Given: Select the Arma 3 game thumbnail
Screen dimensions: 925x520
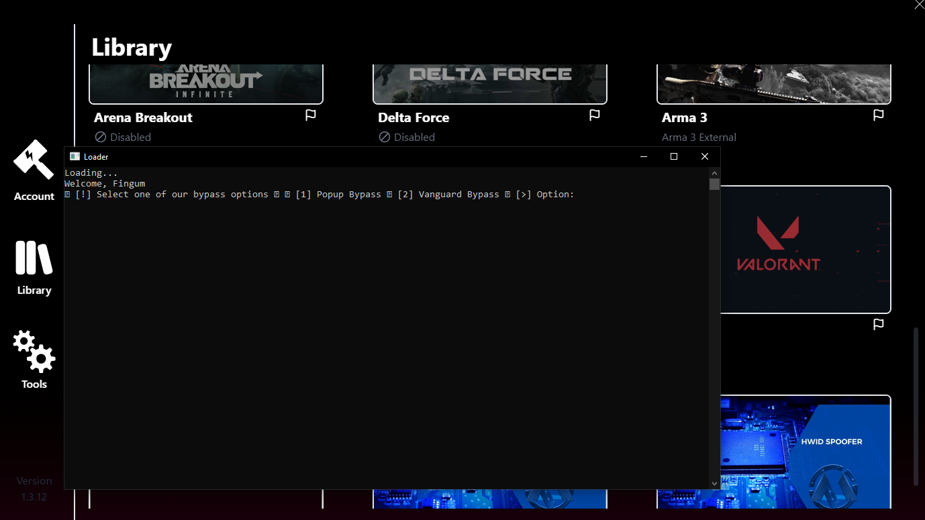Looking at the screenshot, I should pos(774,84).
